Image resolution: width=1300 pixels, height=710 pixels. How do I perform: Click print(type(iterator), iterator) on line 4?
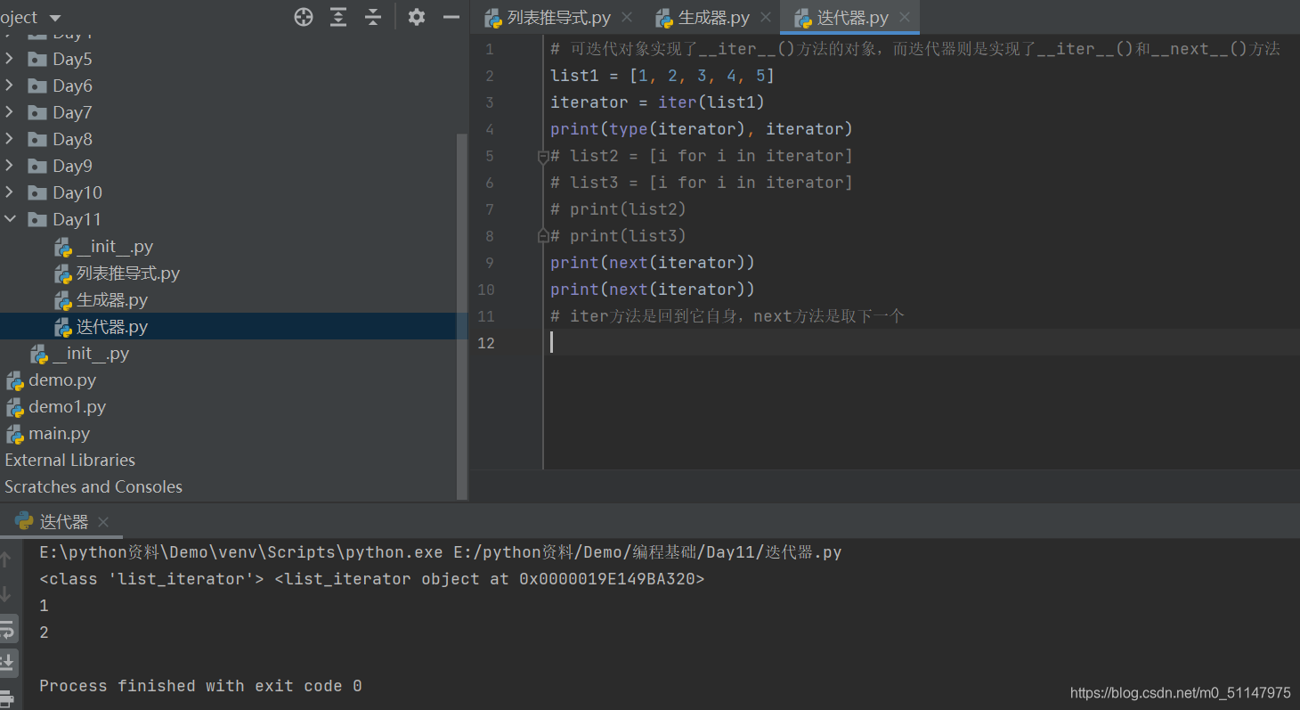click(x=702, y=129)
